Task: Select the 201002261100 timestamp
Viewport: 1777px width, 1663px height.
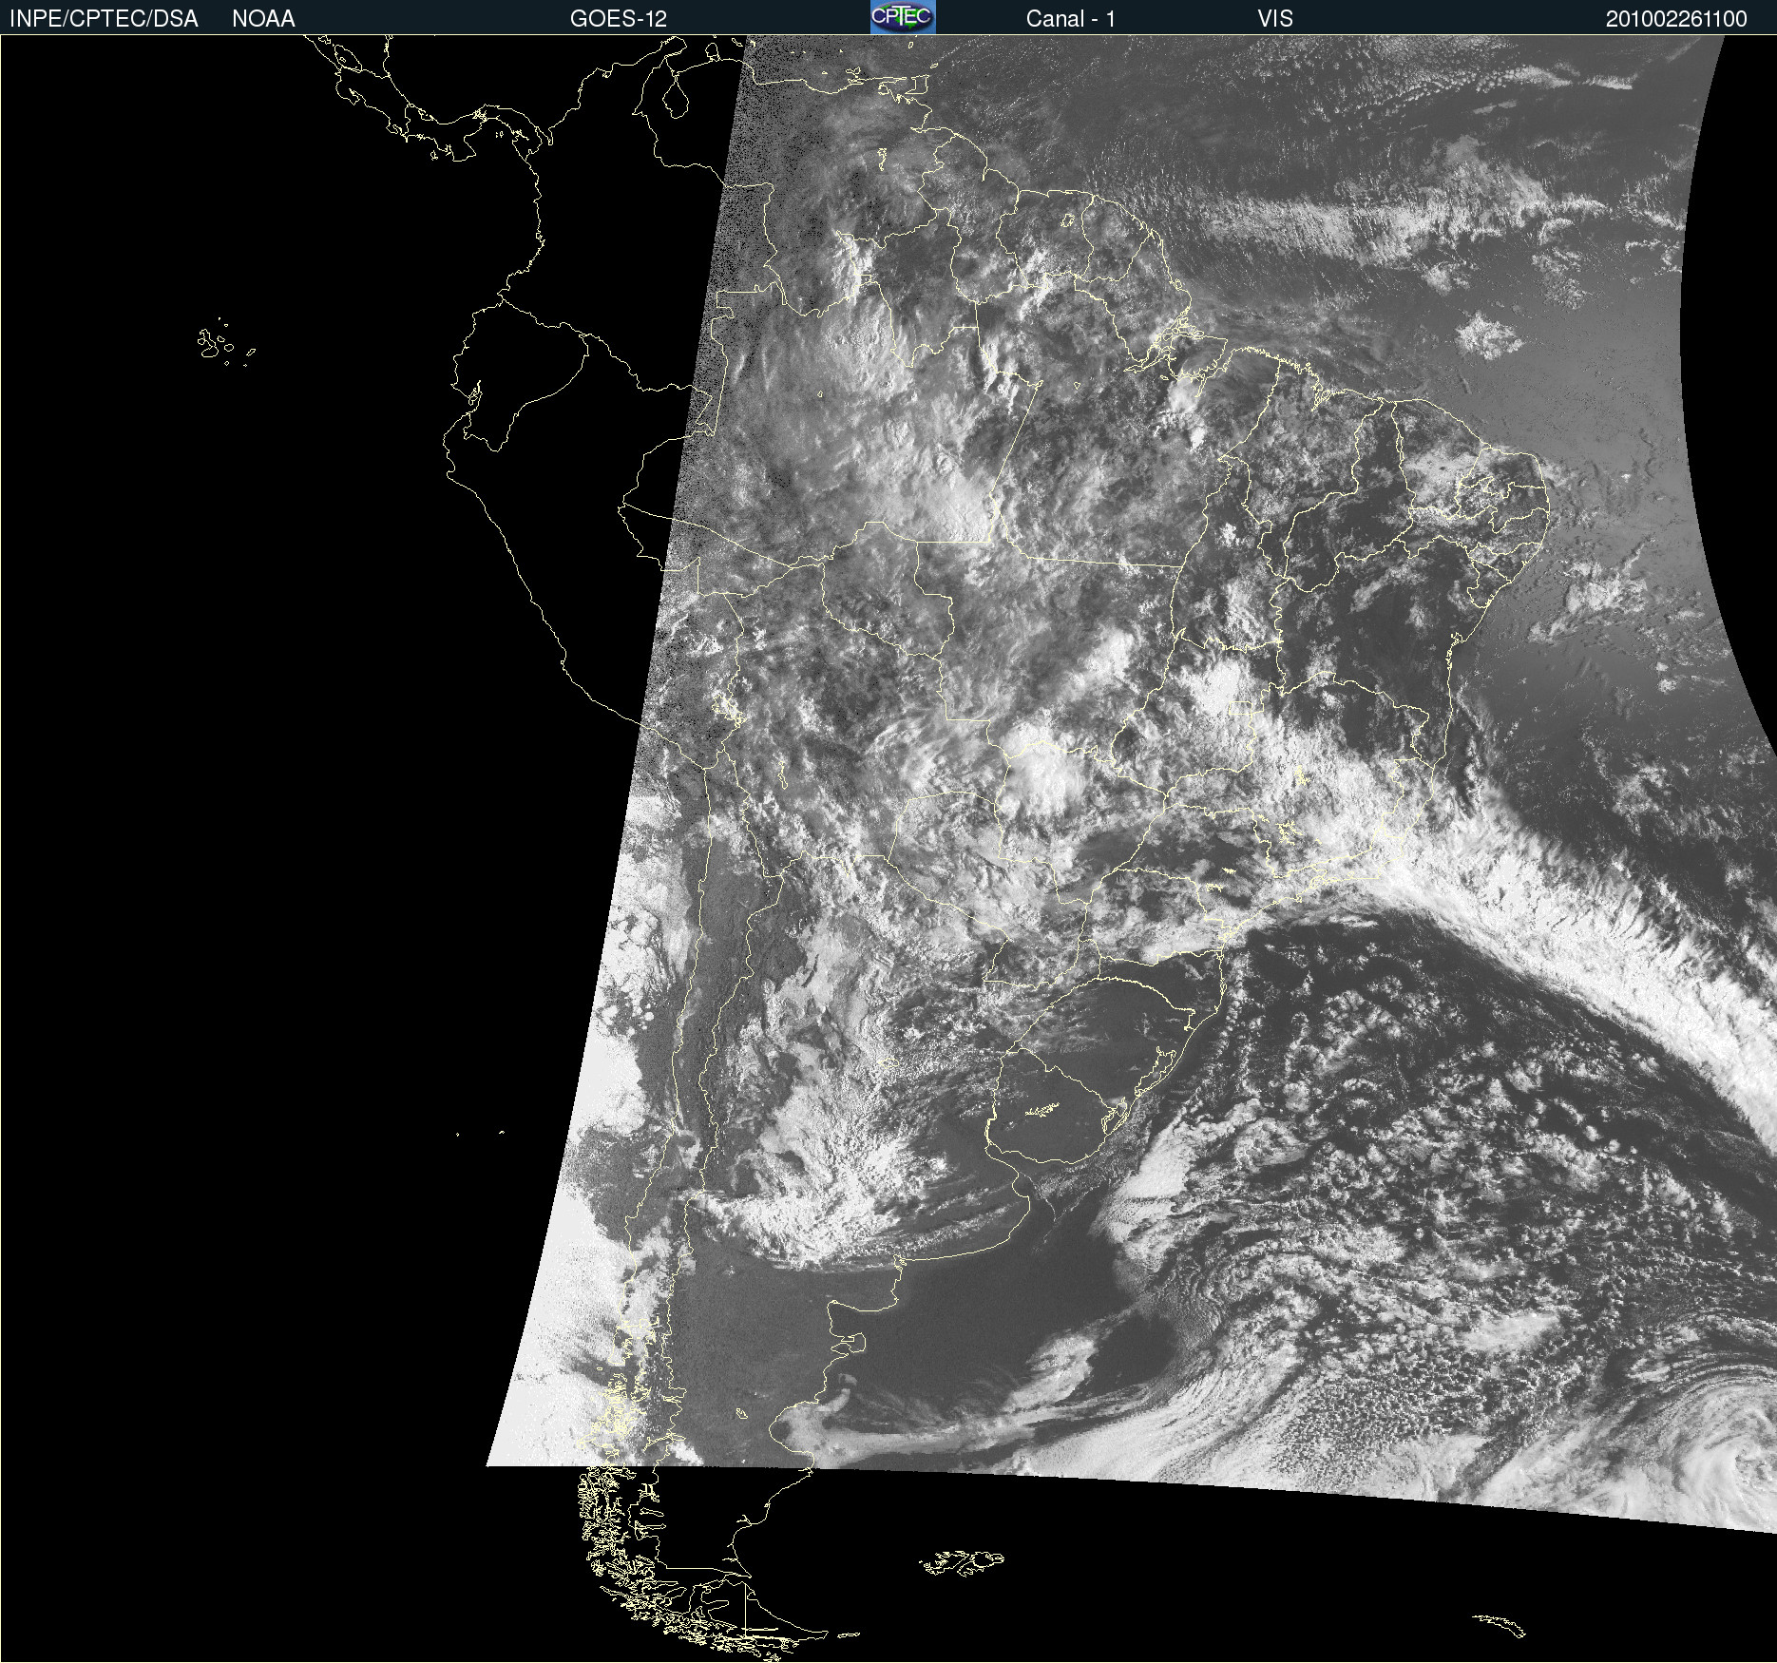Action: click(1676, 19)
